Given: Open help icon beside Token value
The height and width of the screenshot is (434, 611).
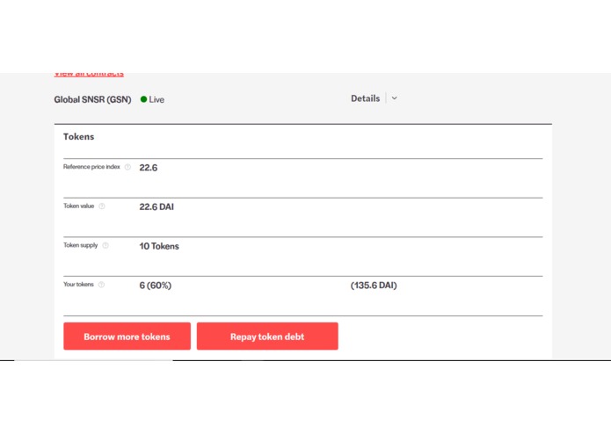Looking at the screenshot, I should [x=102, y=206].
